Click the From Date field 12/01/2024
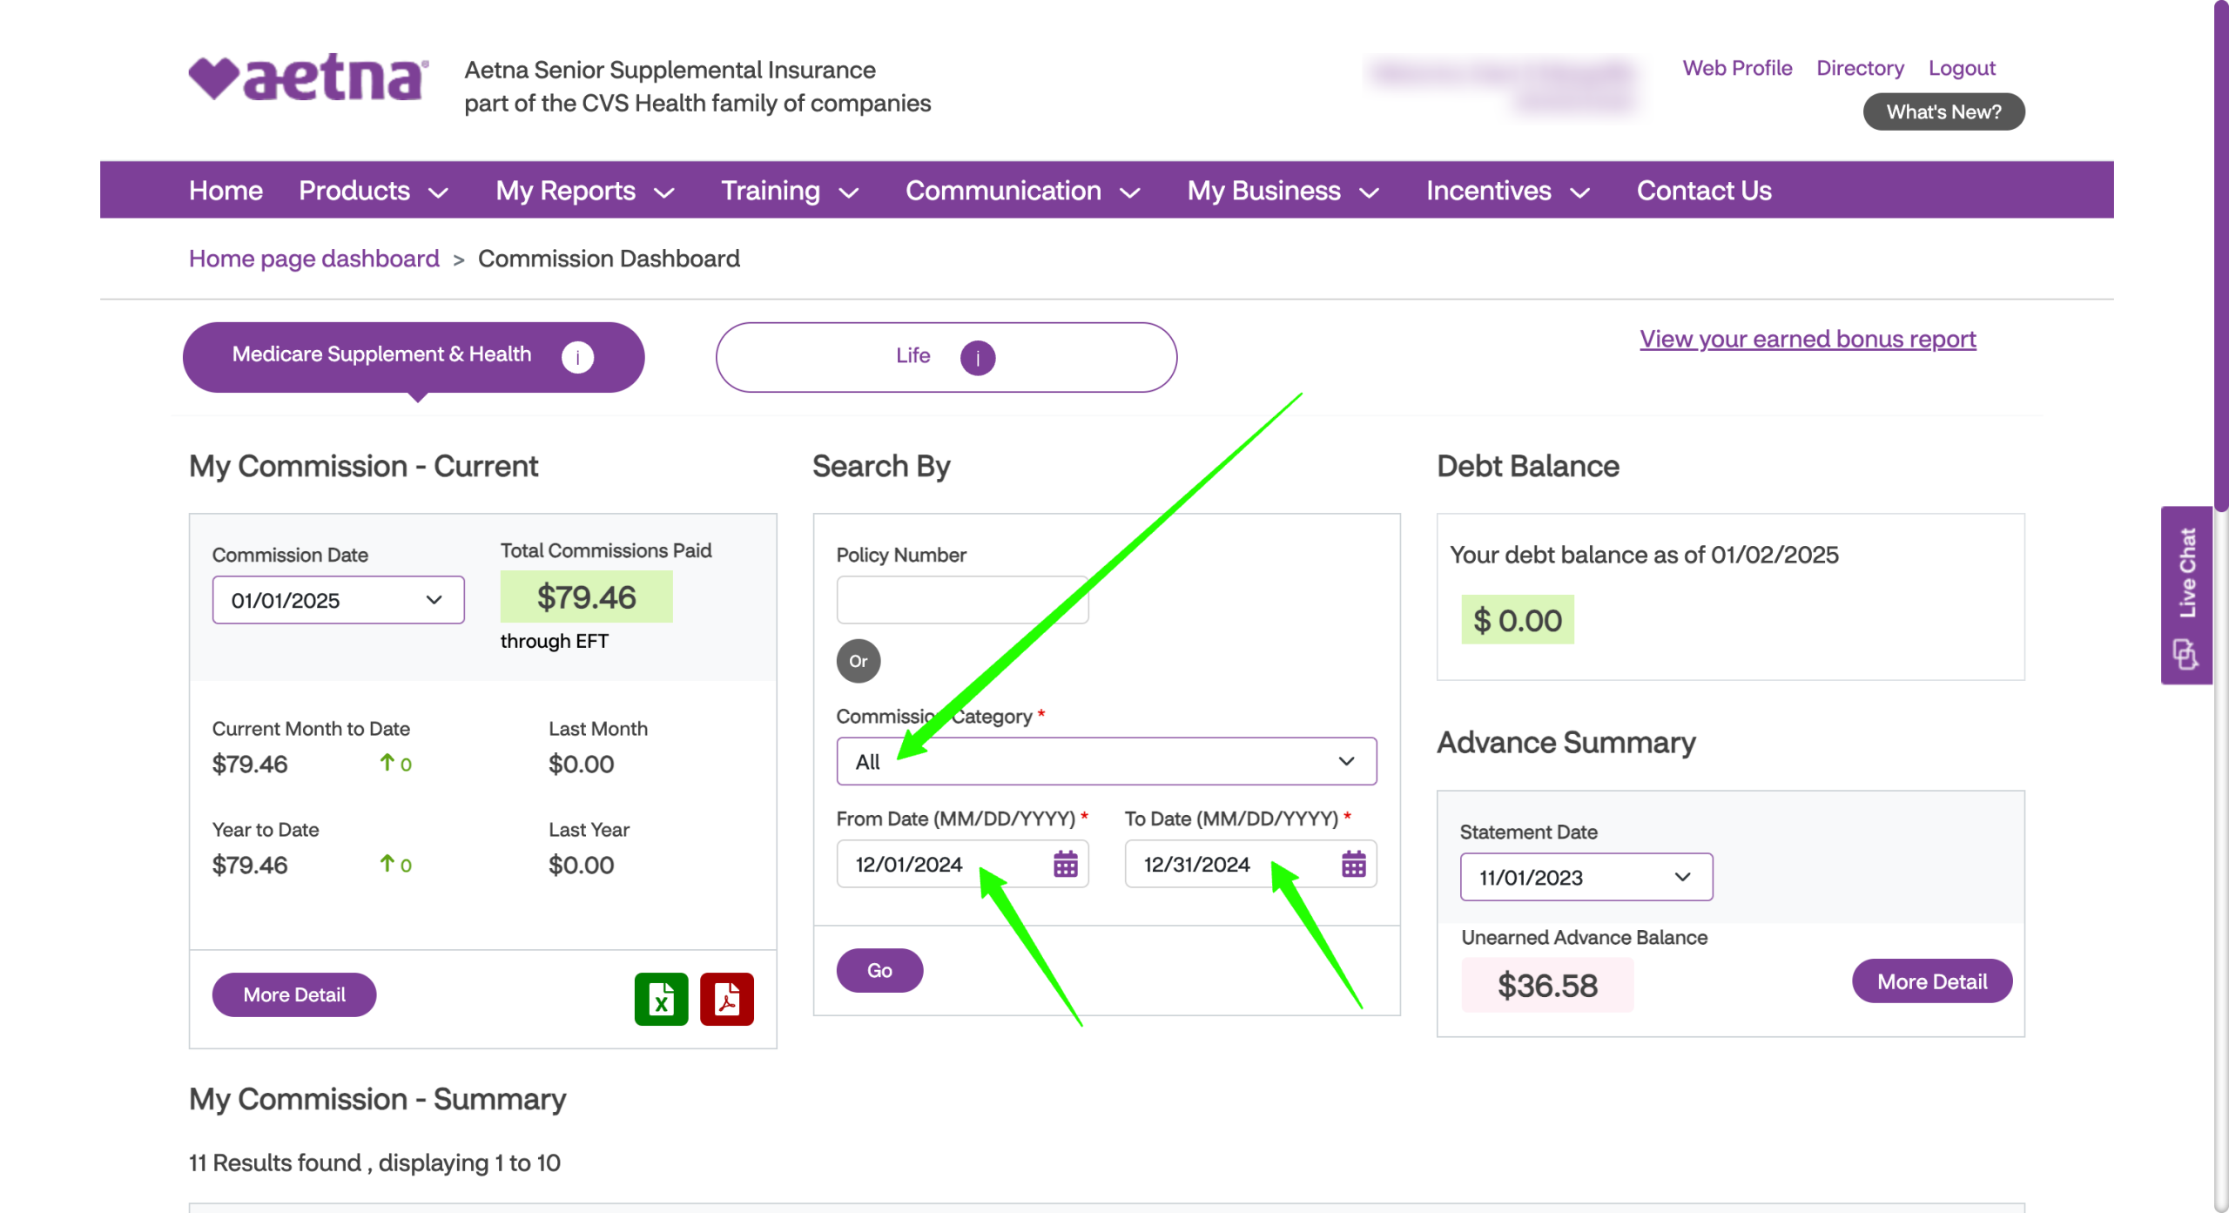The image size is (2229, 1213). (962, 864)
